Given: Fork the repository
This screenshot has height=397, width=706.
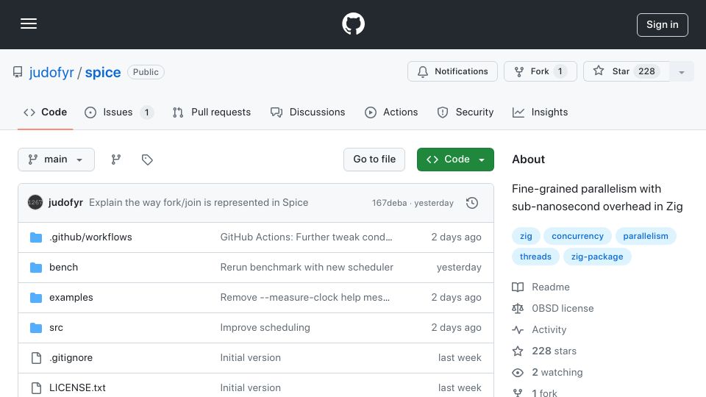Looking at the screenshot, I should pyautogui.click(x=540, y=71).
